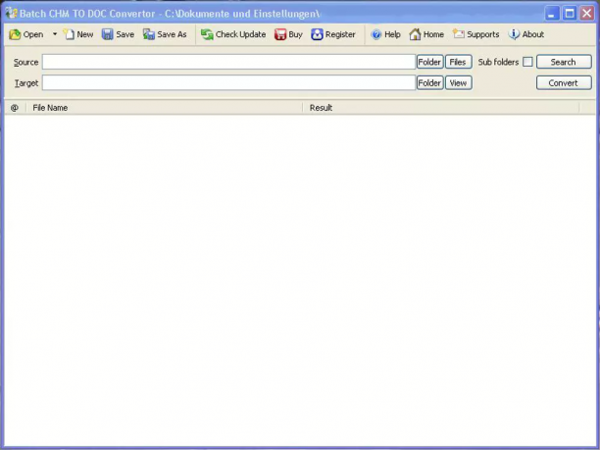The width and height of the screenshot is (600, 450).
Task: Click the Check Update icon
Action: click(207, 34)
